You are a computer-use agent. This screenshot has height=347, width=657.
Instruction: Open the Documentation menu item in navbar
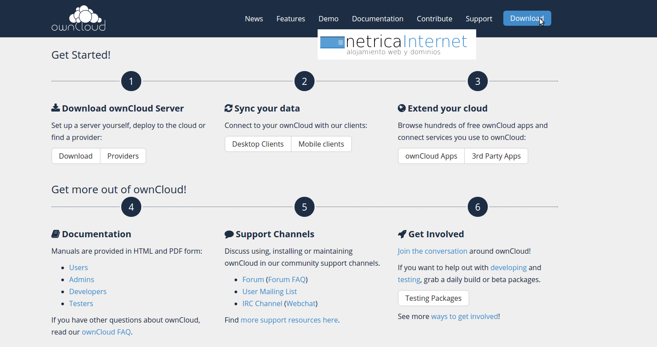[378, 19]
